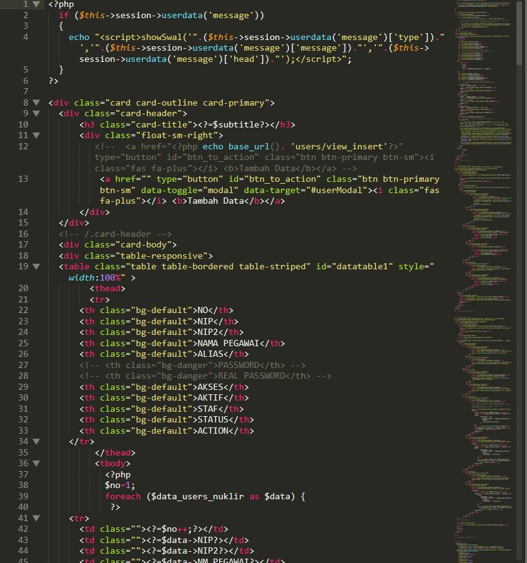Click the 'if' keyword on line 2
This screenshot has height=563, width=527.
[64, 16]
